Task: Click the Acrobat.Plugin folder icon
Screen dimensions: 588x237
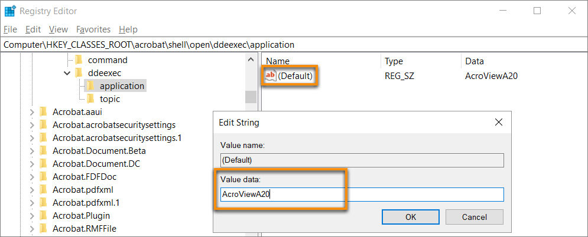Action: pyautogui.click(x=43, y=216)
